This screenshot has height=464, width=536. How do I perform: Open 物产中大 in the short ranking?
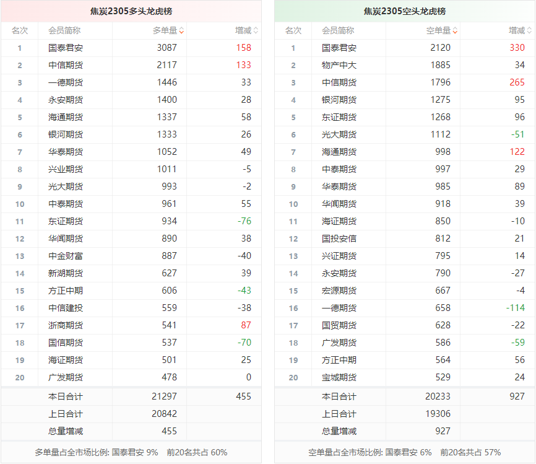(x=339, y=65)
